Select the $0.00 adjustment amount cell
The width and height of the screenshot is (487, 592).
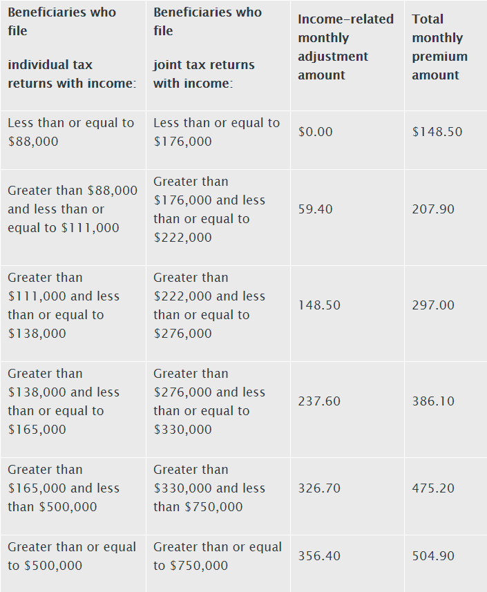315,132
